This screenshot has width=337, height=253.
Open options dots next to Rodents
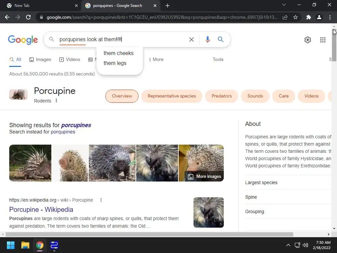pyautogui.click(x=56, y=101)
